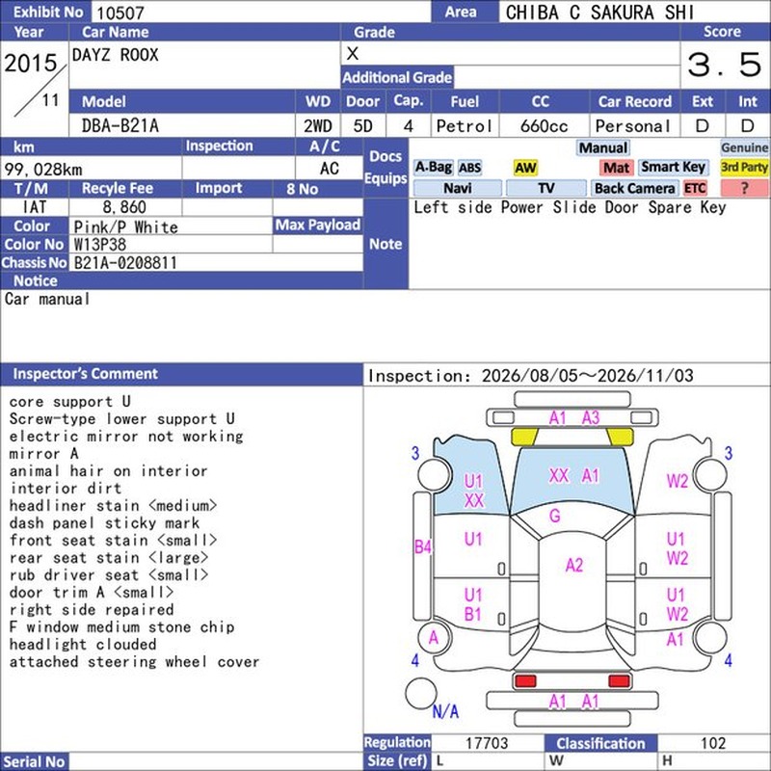Viewport: 771px width, 771px height.
Task: Click the G mark on the windshield
Action: point(555,516)
